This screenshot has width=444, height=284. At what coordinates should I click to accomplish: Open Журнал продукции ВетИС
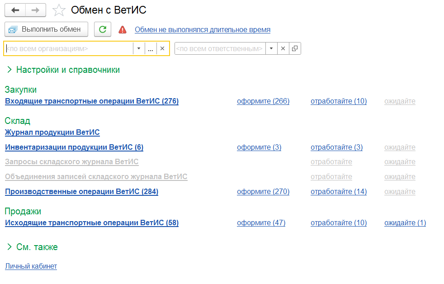(52, 132)
